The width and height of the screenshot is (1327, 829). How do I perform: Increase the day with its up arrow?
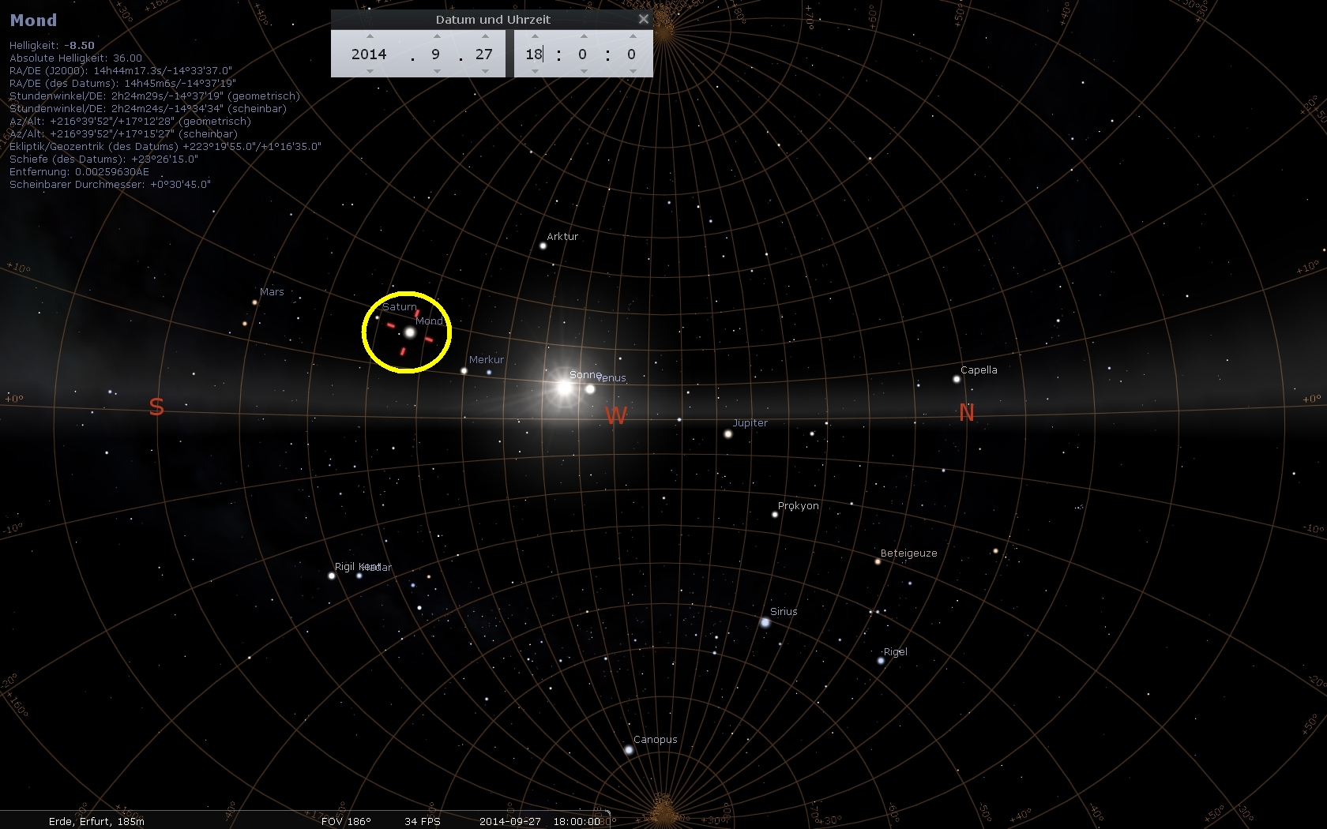coord(485,36)
